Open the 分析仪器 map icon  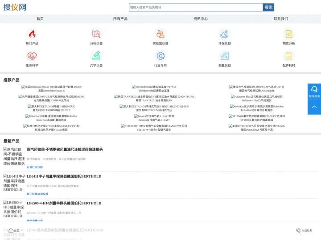tap(96, 34)
